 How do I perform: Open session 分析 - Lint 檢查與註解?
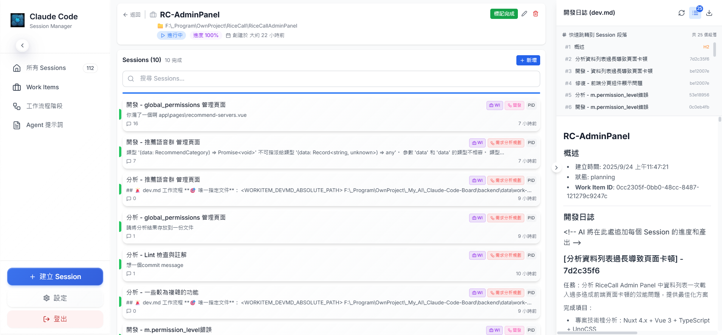[331, 264]
